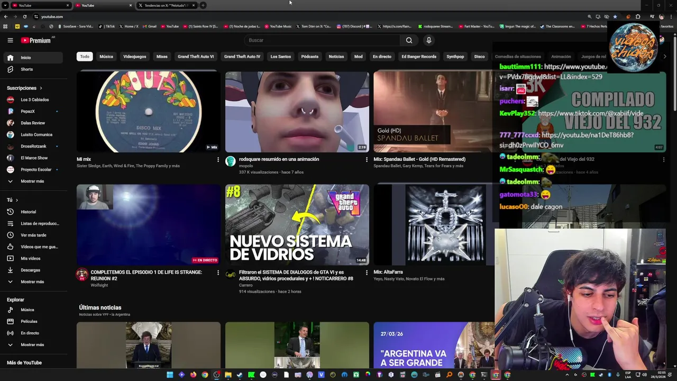Select the Synthpop filter chip
This screenshot has height=381, width=677.
455,57
